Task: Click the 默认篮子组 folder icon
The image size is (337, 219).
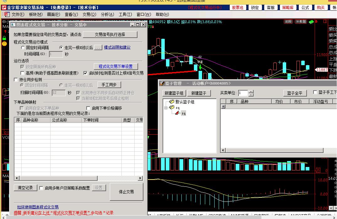Action: tap(172, 102)
